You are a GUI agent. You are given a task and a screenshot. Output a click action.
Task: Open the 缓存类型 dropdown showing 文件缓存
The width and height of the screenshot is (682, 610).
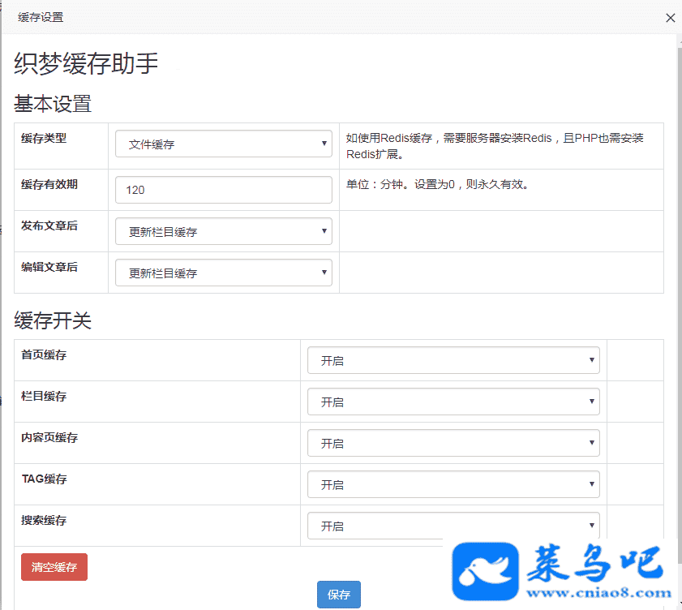224,144
